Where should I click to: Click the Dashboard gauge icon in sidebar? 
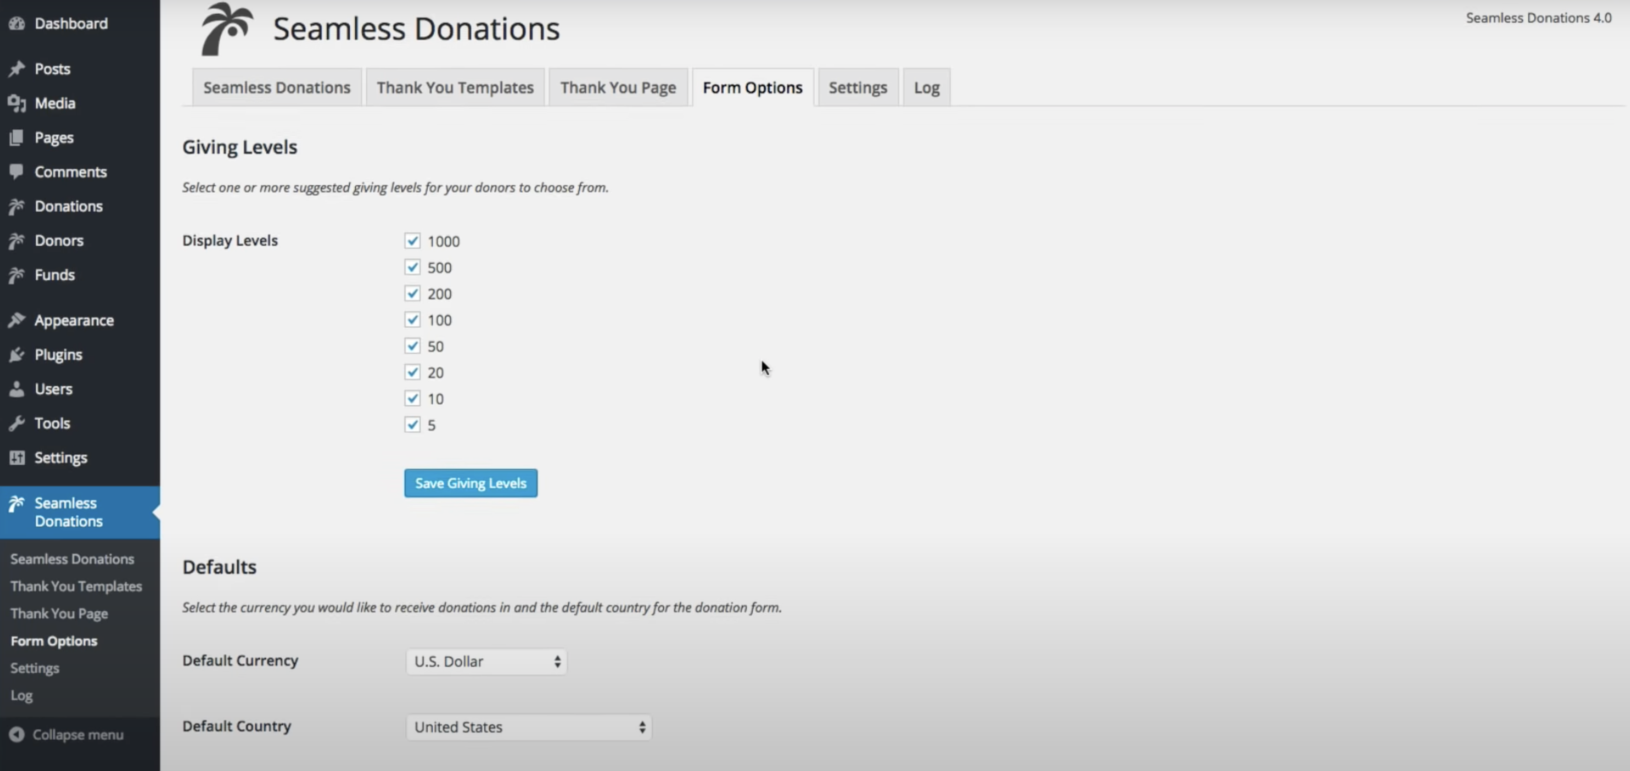click(x=17, y=23)
